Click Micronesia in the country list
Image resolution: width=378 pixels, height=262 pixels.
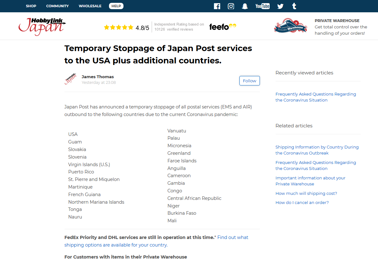point(179,146)
